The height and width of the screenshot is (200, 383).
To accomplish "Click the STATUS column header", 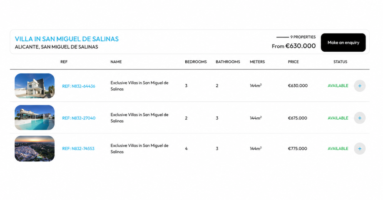I will click(x=340, y=62).
